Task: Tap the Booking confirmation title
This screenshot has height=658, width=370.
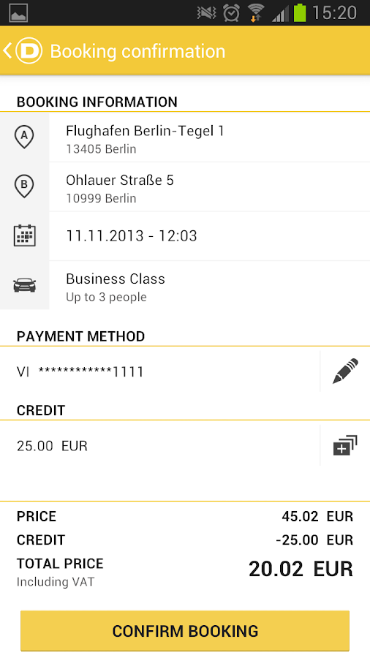Action: pyautogui.click(x=137, y=51)
